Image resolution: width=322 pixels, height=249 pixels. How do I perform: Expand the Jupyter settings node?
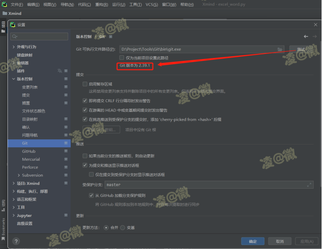(x=13, y=215)
